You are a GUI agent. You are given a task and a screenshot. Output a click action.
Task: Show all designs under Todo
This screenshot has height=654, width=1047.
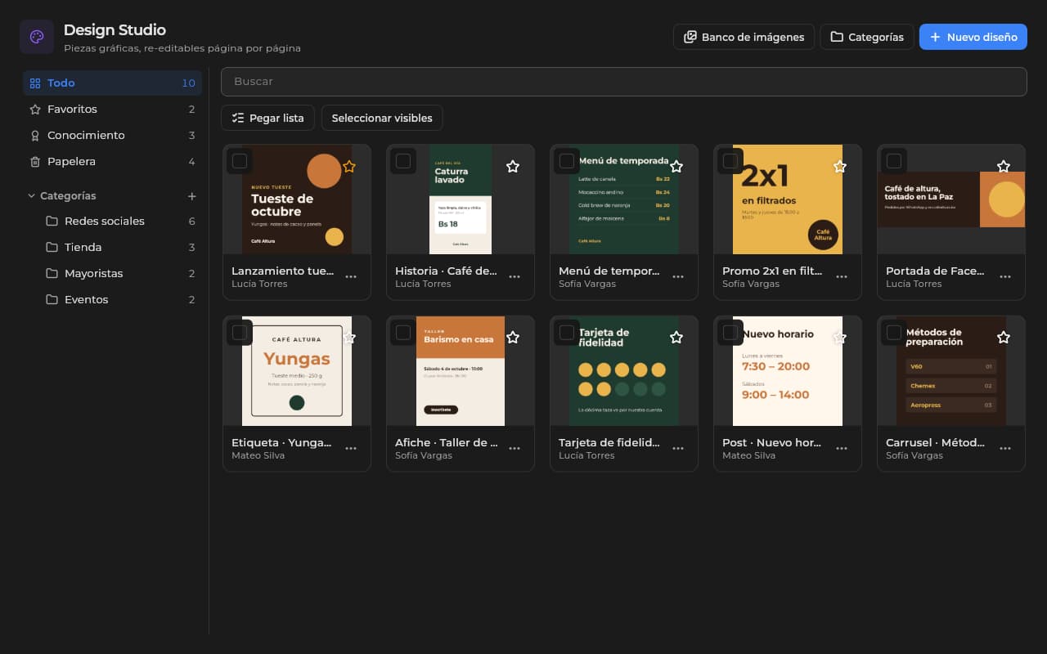(112, 83)
